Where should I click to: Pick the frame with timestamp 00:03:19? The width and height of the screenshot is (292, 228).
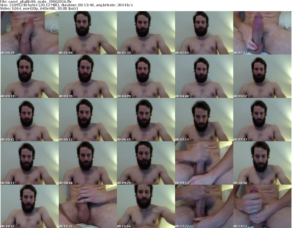[x=30, y=76]
